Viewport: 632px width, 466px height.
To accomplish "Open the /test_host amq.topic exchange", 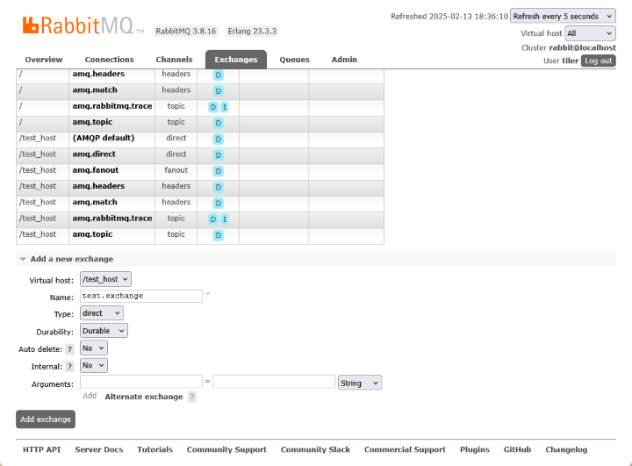I will click(92, 234).
